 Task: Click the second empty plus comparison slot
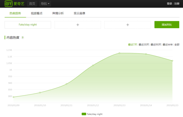click(x=128, y=25)
